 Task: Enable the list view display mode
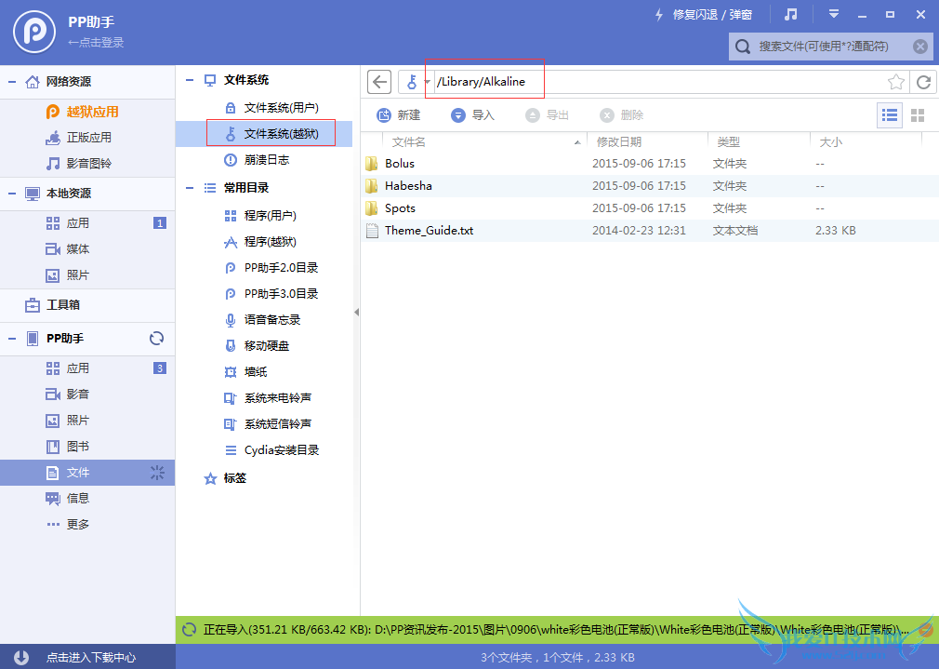click(x=889, y=114)
